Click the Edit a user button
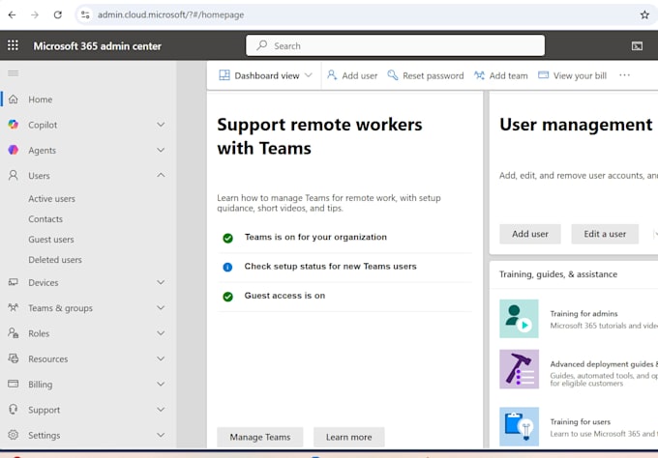This screenshot has height=458, width=658. (x=605, y=234)
